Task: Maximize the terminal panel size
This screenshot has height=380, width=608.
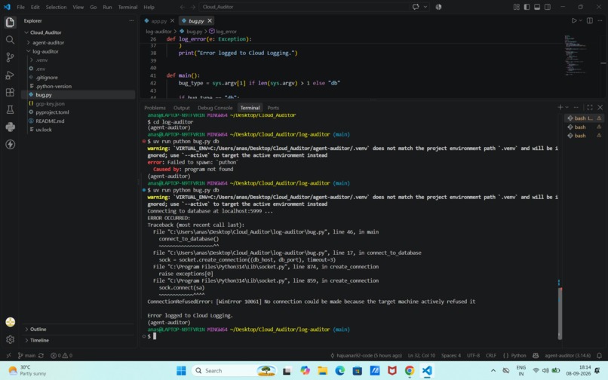Action: click(x=590, y=107)
